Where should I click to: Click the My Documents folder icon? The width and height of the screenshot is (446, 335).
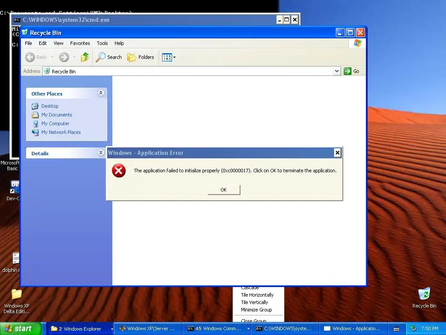click(35, 115)
